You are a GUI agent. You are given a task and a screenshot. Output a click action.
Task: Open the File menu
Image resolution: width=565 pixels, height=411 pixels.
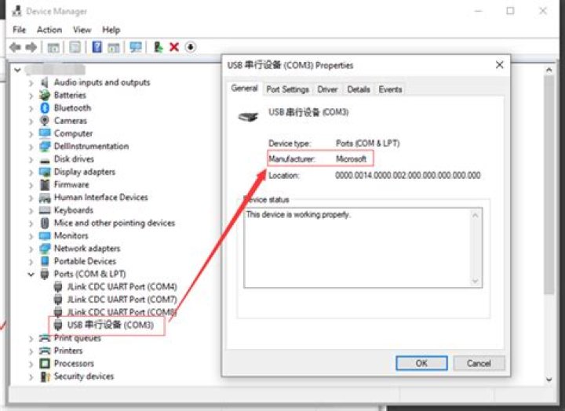(19, 30)
